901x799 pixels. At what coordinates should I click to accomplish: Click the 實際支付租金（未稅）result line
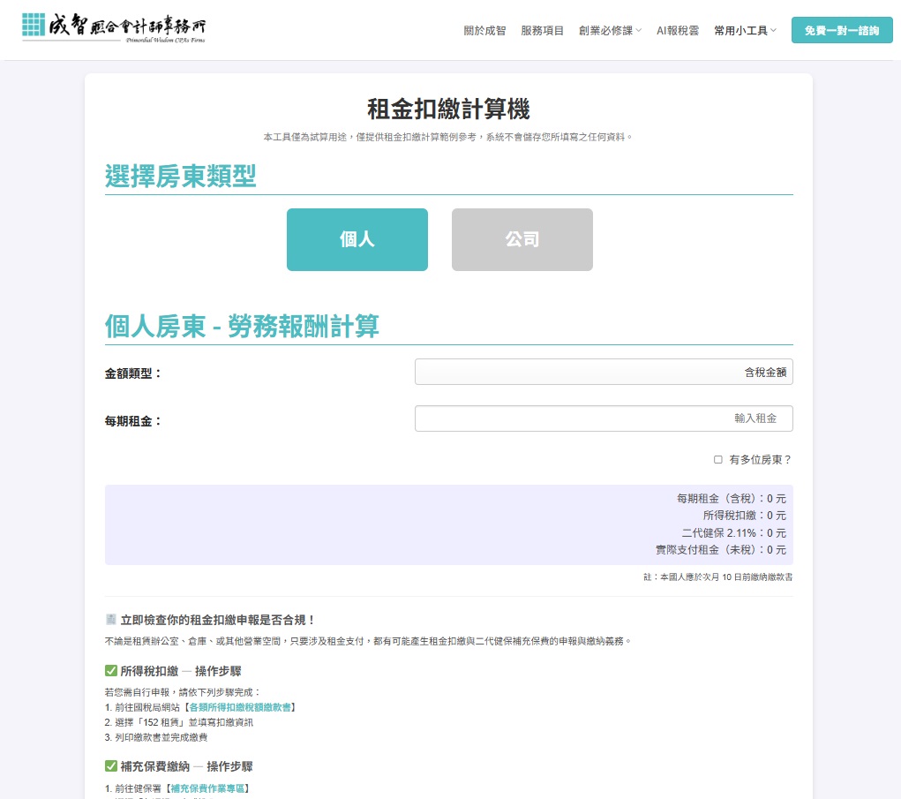[720, 550]
